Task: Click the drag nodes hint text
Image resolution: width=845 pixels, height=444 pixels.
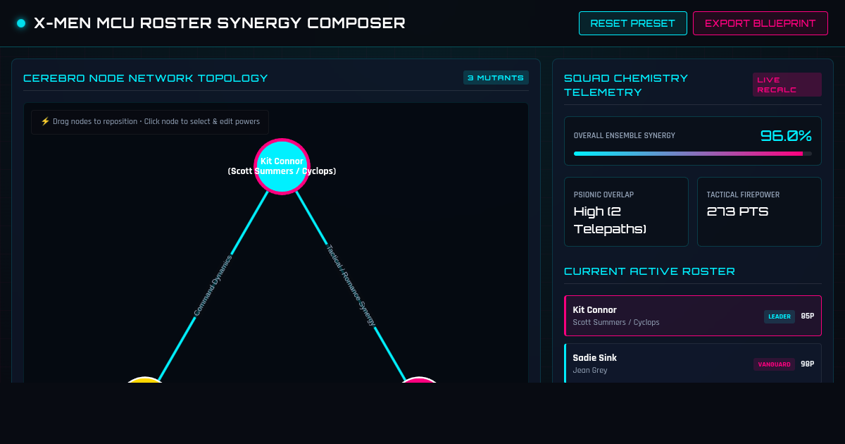Action: pos(156,121)
